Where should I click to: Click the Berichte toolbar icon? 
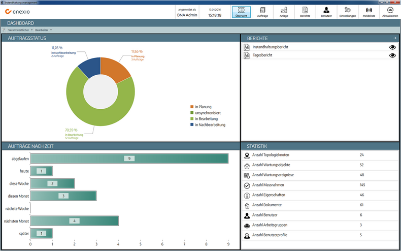(305, 12)
